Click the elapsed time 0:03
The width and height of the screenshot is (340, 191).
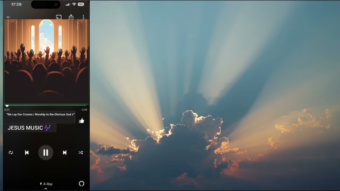(x=7, y=110)
